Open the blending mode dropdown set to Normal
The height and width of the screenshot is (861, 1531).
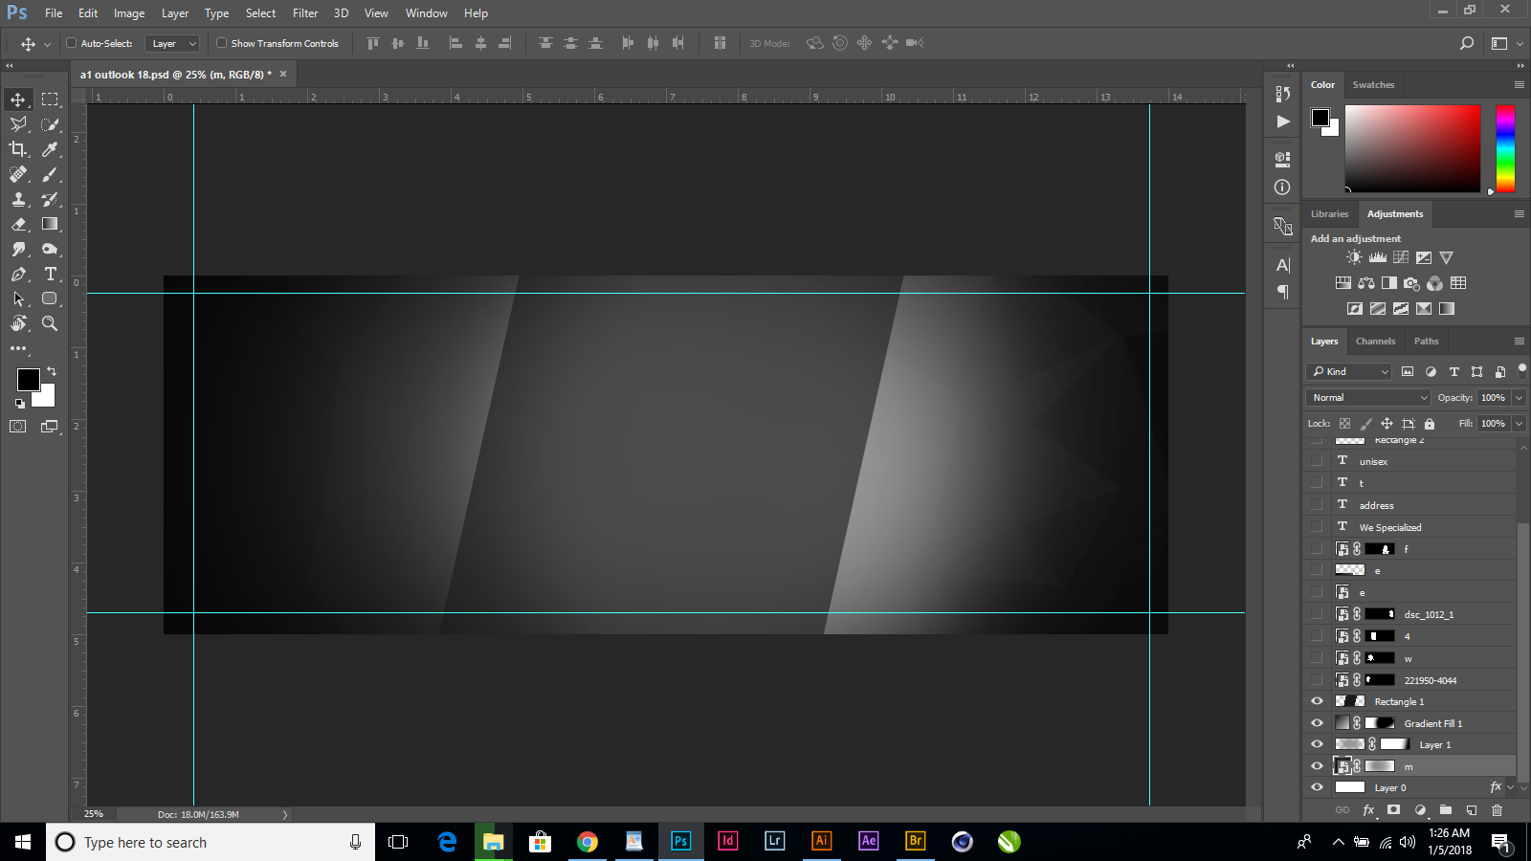coord(1367,397)
